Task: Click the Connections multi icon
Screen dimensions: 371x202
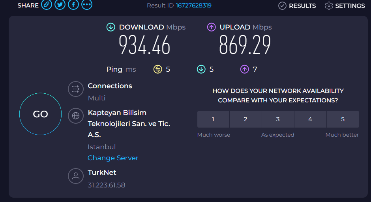Action: click(x=76, y=89)
